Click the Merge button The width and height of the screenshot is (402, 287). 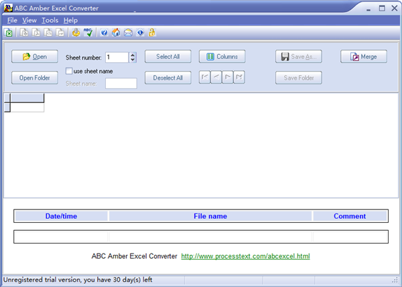click(363, 57)
